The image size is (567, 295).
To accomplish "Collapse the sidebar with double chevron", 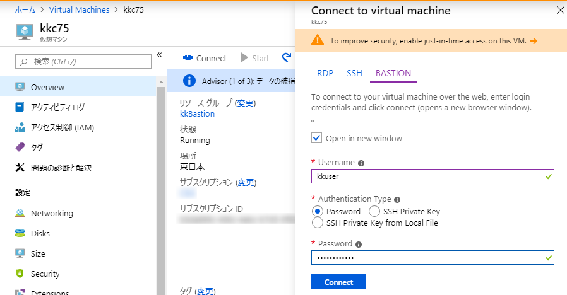I will (159, 55).
